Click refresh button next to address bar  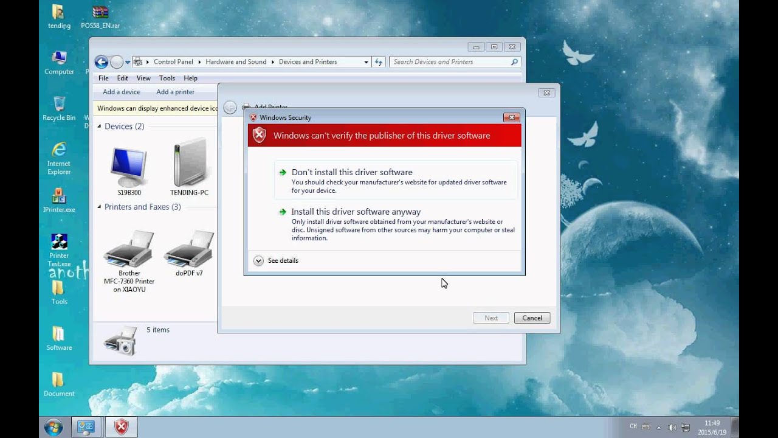[x=379, y=62]
